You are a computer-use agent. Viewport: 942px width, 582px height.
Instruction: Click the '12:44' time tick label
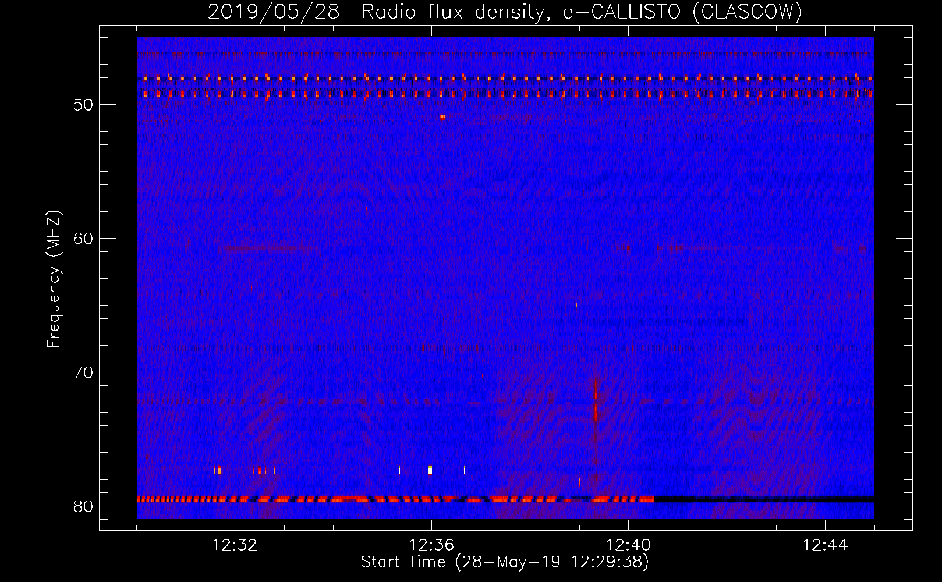click(825, 545)
